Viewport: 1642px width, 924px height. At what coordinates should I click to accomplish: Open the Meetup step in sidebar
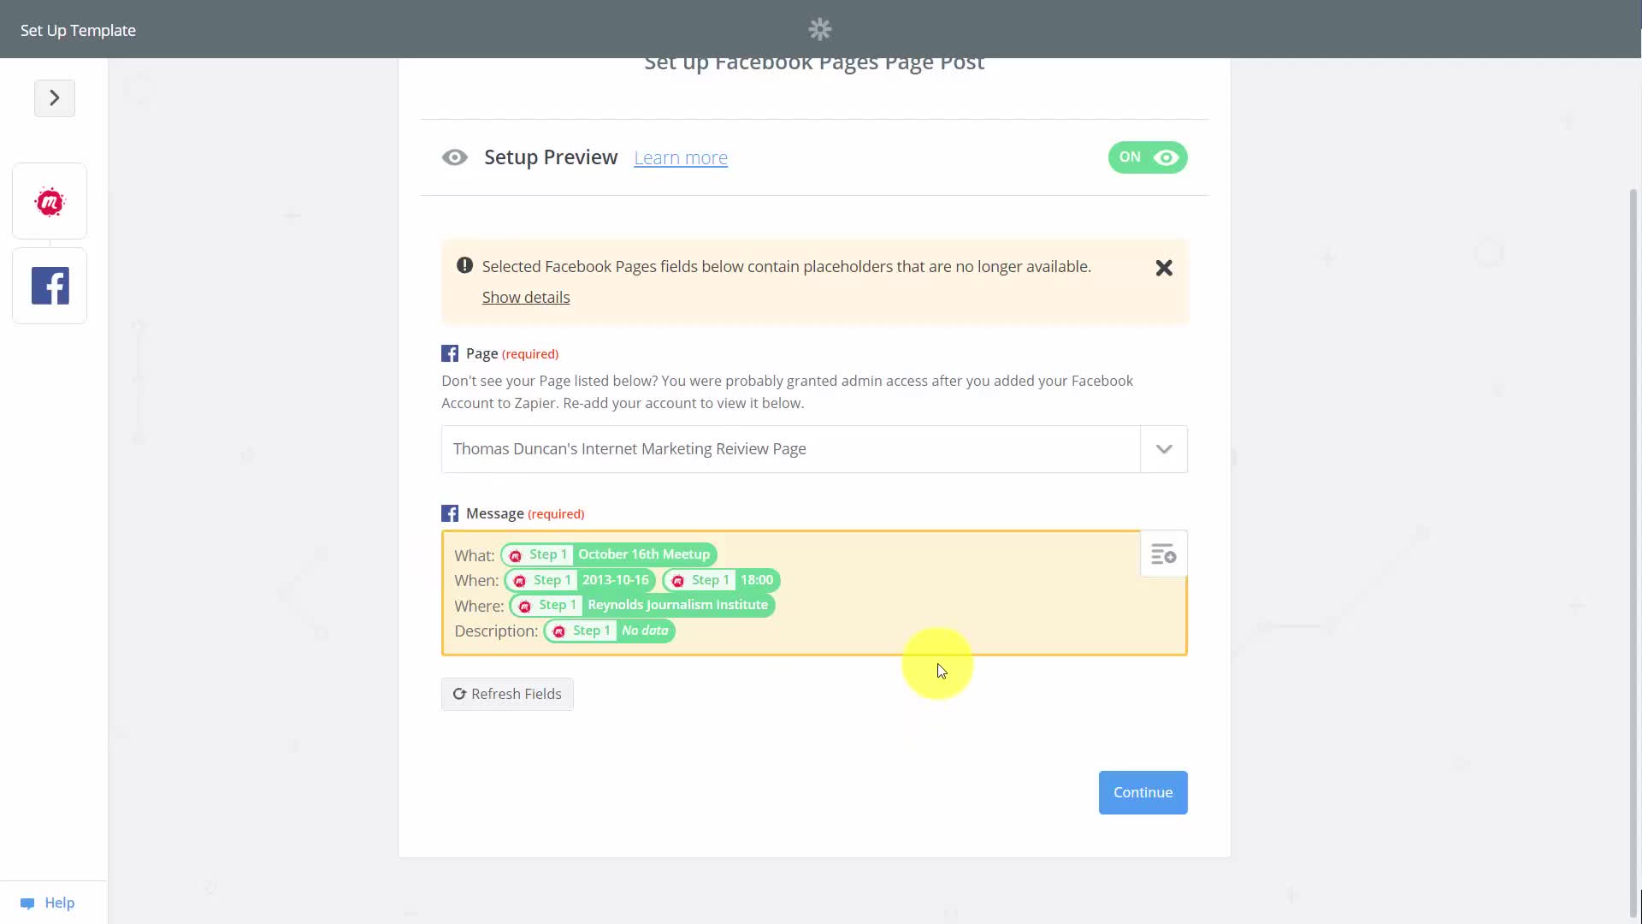[50, 202]
